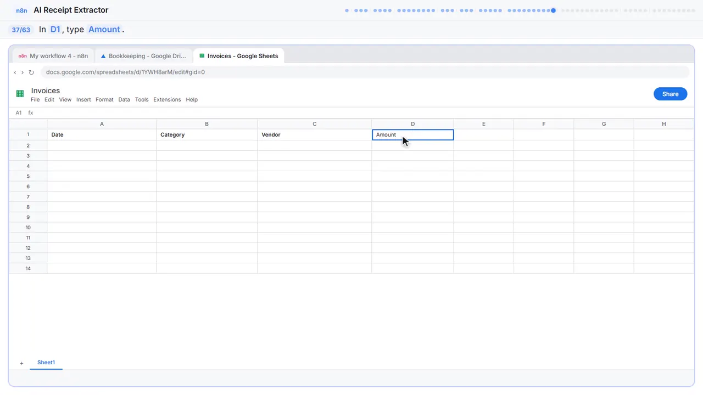Select column F header

pos(544,124)
